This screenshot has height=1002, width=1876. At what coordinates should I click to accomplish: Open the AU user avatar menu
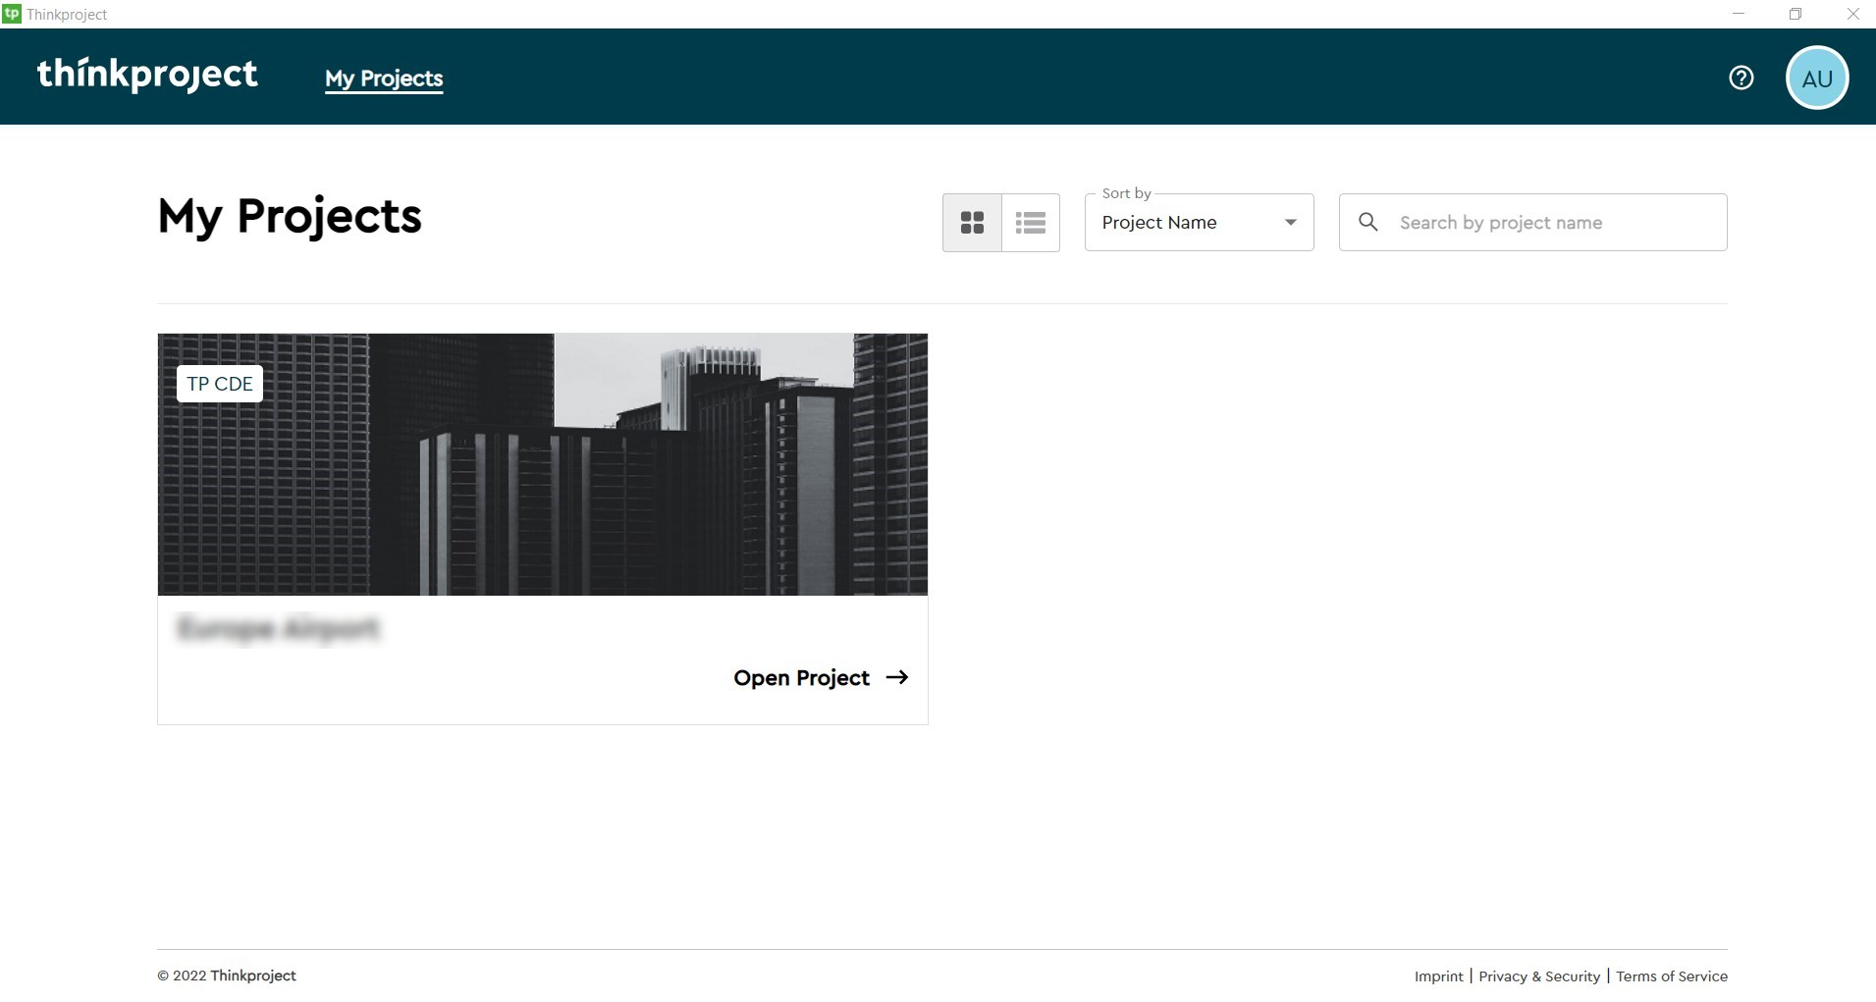[1816, 78]
